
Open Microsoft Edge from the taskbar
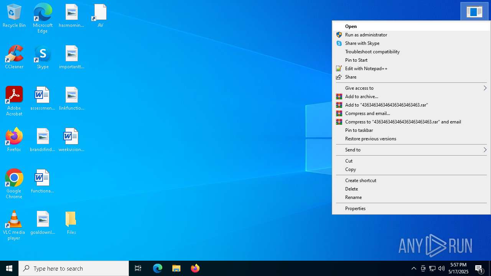click(x=158, y=268)
